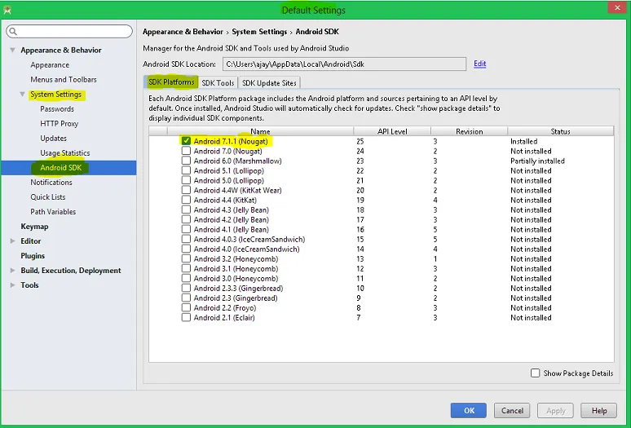Check Android 5.0 (Lollipop) checkbox
Viewport: 631px width, 428px height.
186,180
